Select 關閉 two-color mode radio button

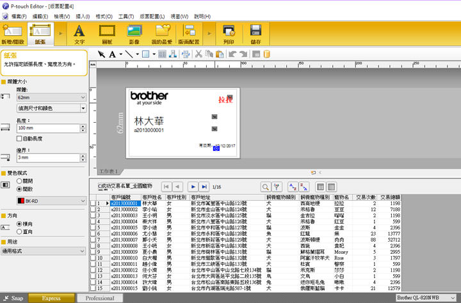19,182
